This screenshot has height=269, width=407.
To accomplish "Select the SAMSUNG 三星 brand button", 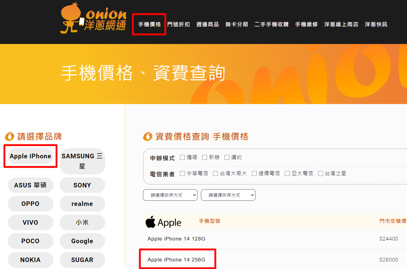I will (82, 161).
